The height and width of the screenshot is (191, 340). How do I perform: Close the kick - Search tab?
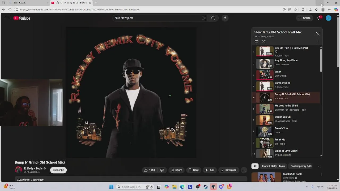[48, 3]
